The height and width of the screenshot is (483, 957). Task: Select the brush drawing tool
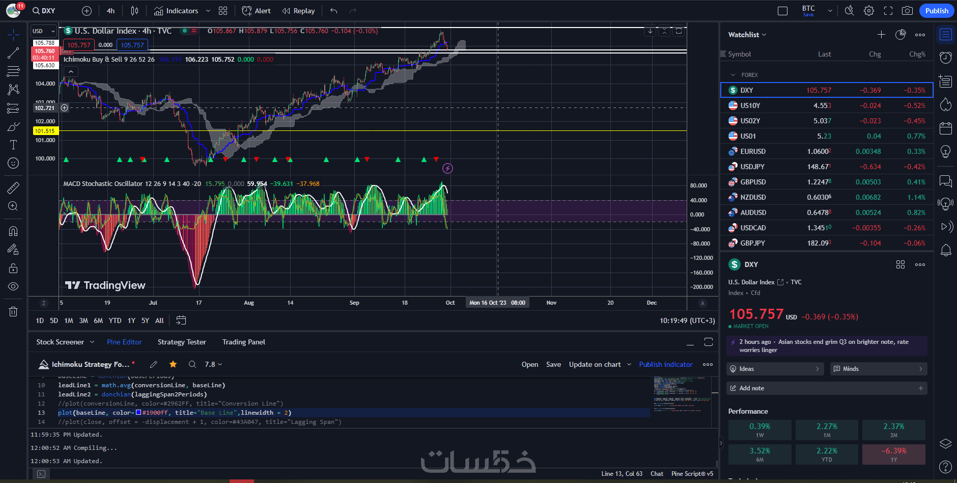pyautogui.click(x=13, y=126)
